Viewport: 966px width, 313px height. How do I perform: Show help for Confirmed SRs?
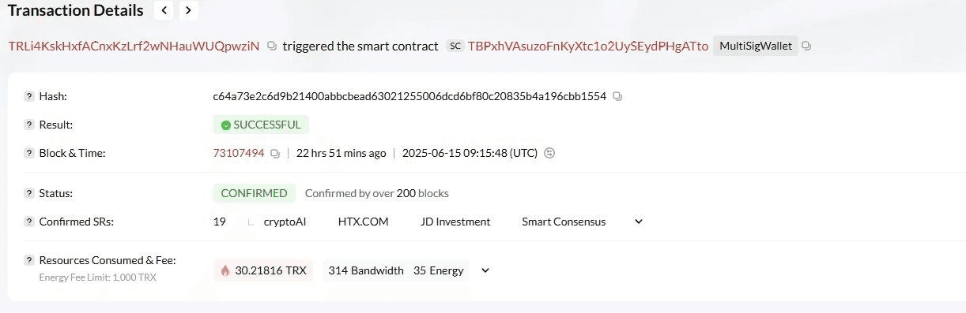(29, 222)
